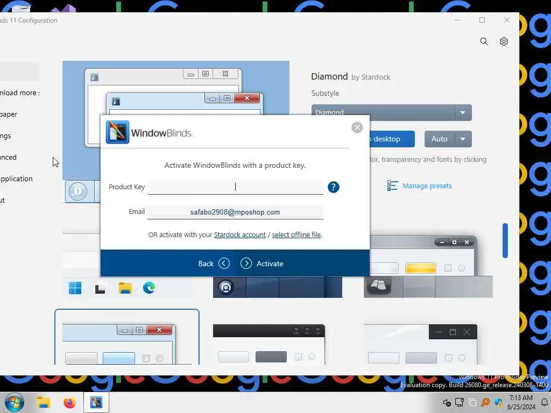Click the Manage presets list icon

click(x=392, y=186)
